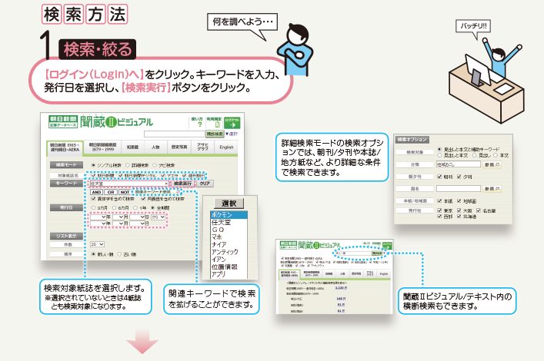The height and width of the screenshot is (361, 544).
Task: Clear keyword field with its x icon
Action: [x=166, y=184]
